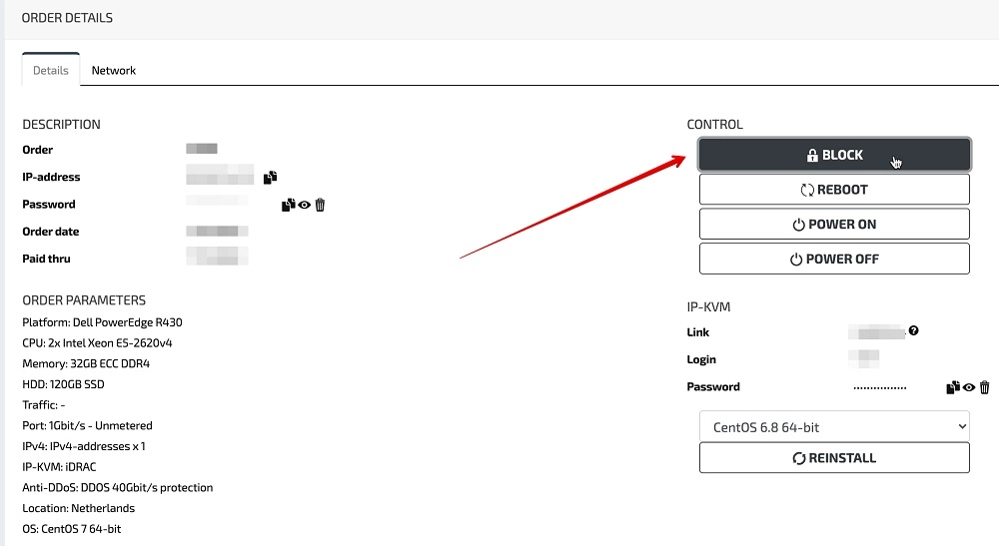Click the REINSTALL button

coord(834,458)
